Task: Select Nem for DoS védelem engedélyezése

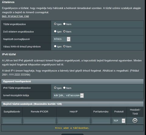Action: [x=64, y=31]
